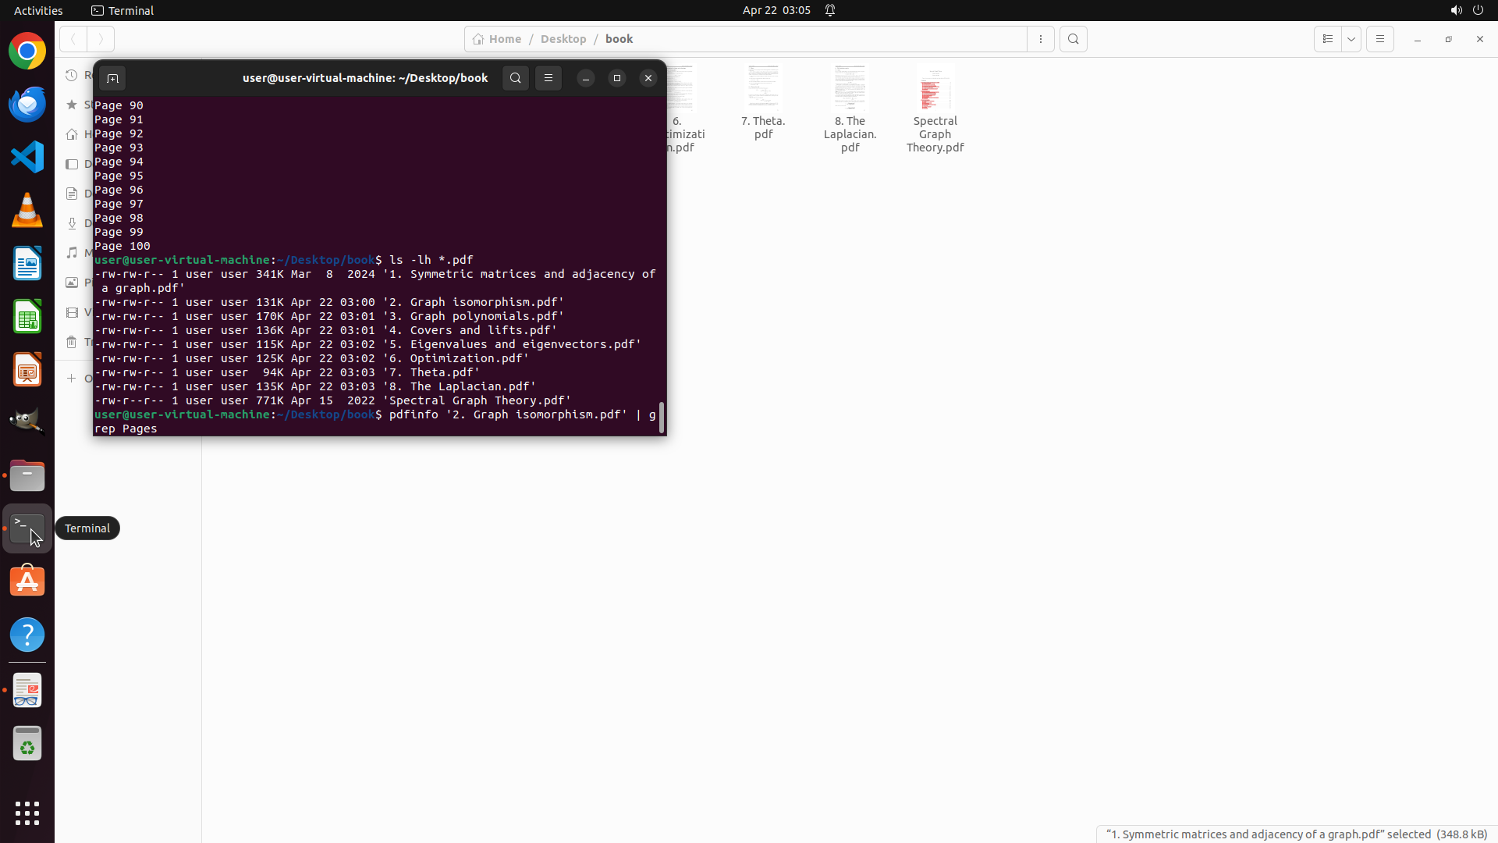Open path bar options menu
Screen dimensions: 1498x843
point(1041,39)
